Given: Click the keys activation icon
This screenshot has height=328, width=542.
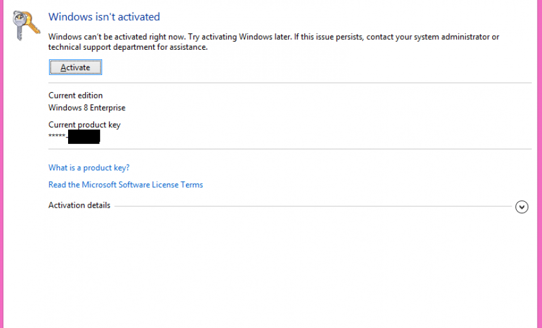Looking at the screenshot, I should click(x=26, y=25).
